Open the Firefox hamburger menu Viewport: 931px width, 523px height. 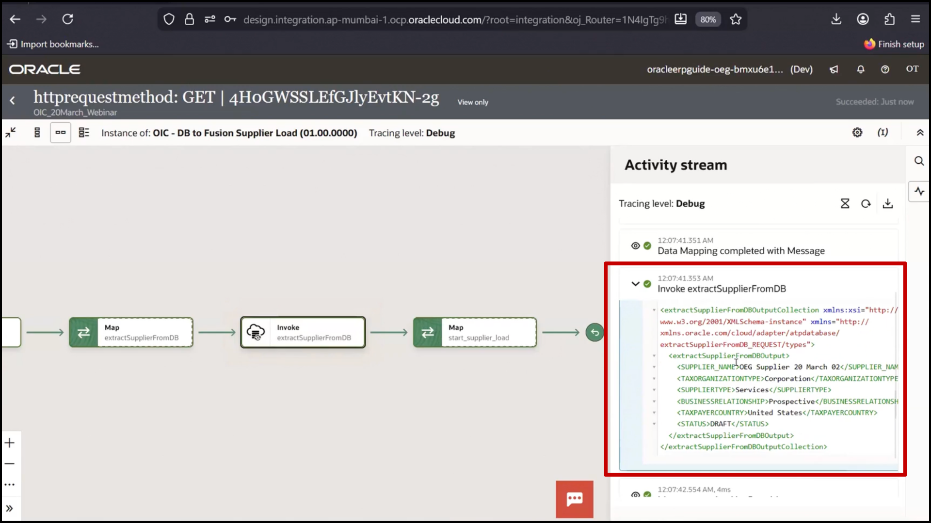point(915,19)
